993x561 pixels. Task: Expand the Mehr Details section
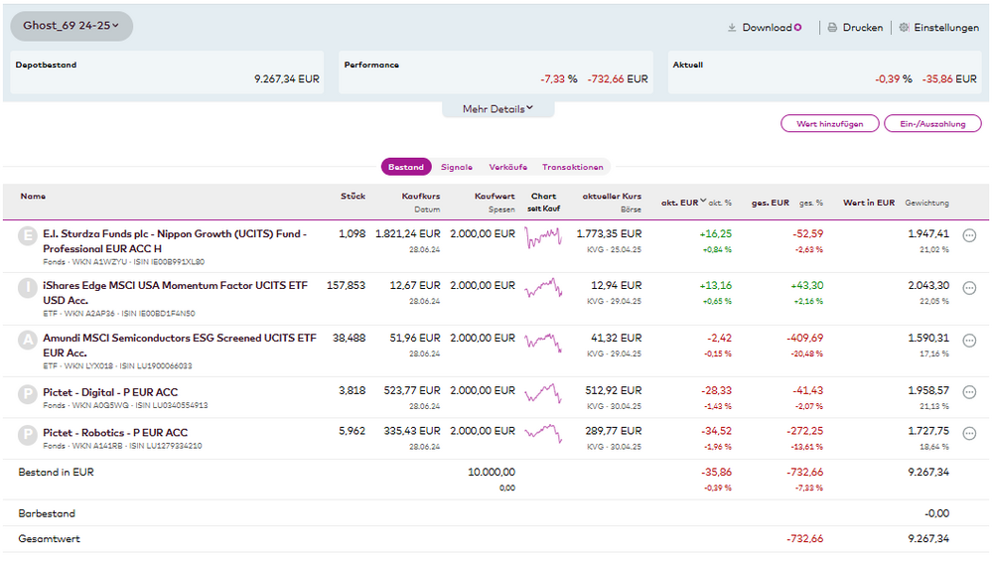click(497, 109)
